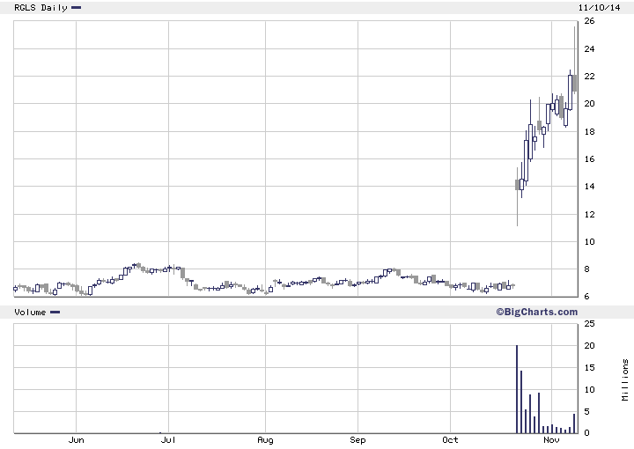The width and height of the screenshot is (634, 449).
Task: Click the Sep month label on the axis
Action: click(x=358, y=439)
